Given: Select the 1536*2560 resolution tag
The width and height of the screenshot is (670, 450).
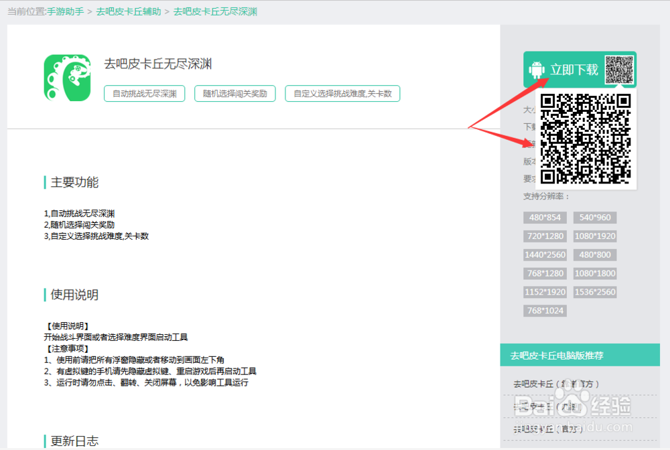Looking at the screenshot, I should pyautogui.click(x=595, y=292).
